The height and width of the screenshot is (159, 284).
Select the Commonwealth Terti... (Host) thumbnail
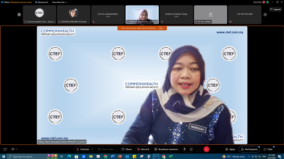point(40,14)
